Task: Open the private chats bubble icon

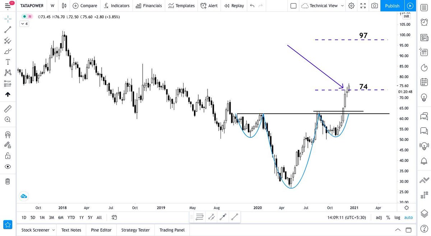Action: click(424, 131)
